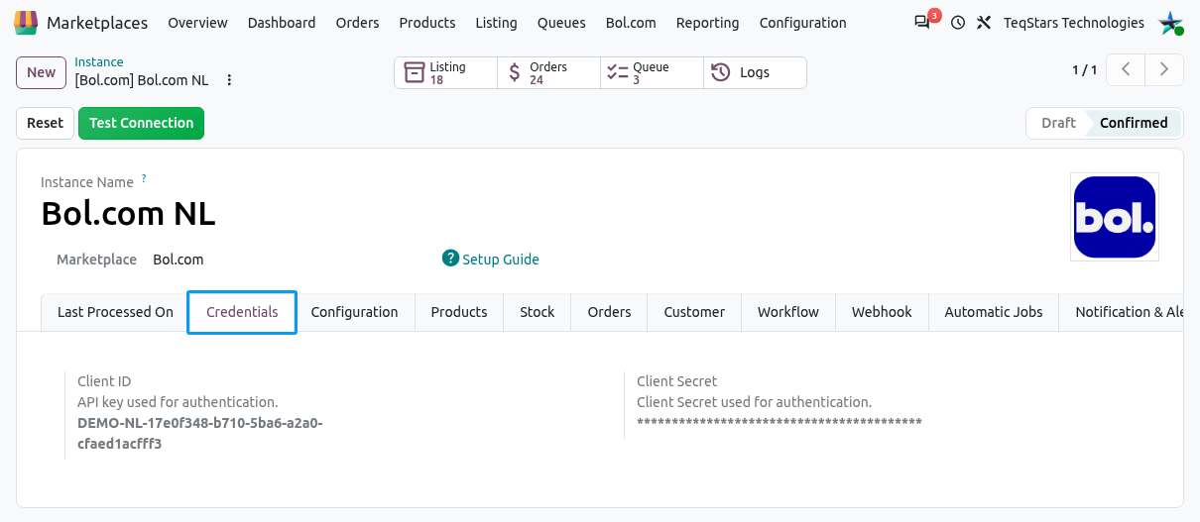
Task: Open the Setup Guide link
Action: pyautogui.click(x=501, y=260)
